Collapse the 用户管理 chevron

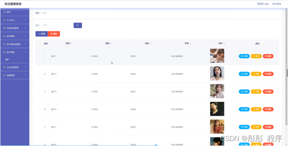click(x=26, y=52)
